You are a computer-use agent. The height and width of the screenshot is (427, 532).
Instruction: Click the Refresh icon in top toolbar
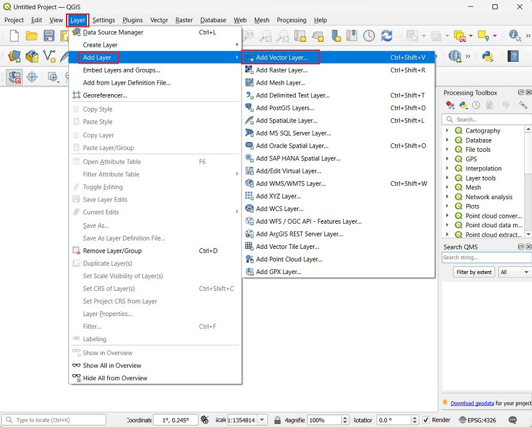[387, 36]
